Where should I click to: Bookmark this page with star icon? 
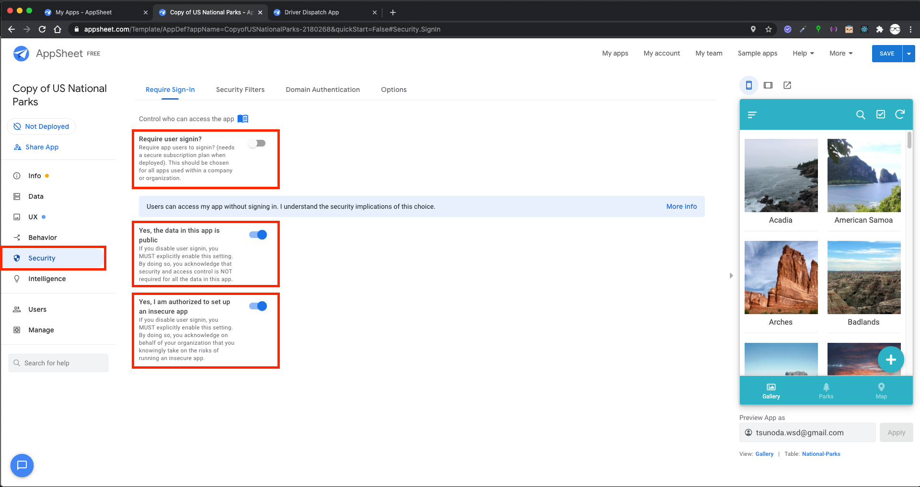coord(769,29)
